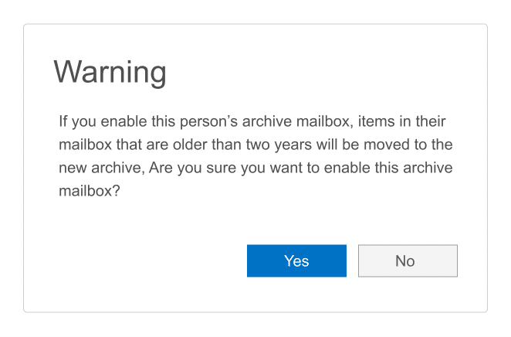Select Yes to move older items
Viewport: 511px width, 337px height.
coord(296,260)
